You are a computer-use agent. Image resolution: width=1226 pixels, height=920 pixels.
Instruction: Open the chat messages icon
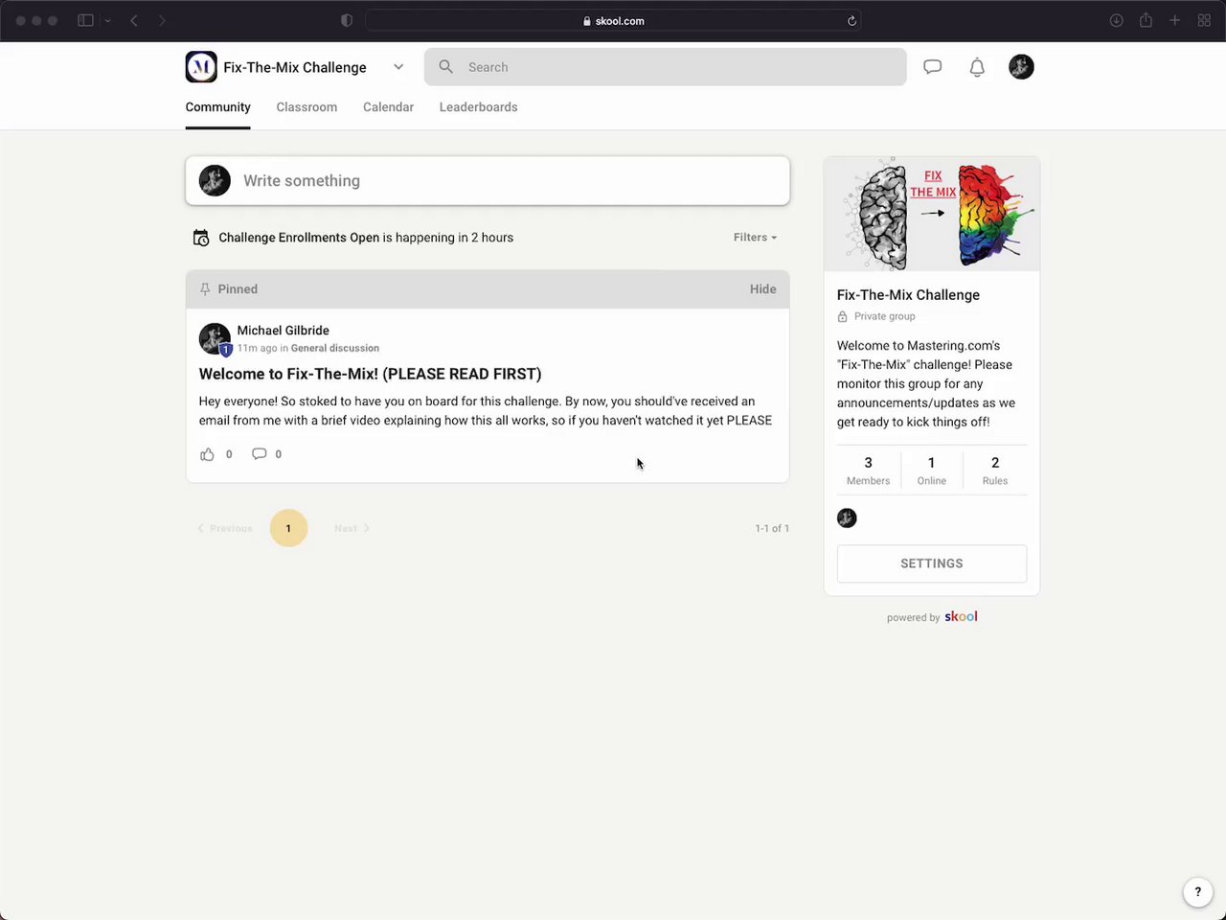[x=932, y=67]
